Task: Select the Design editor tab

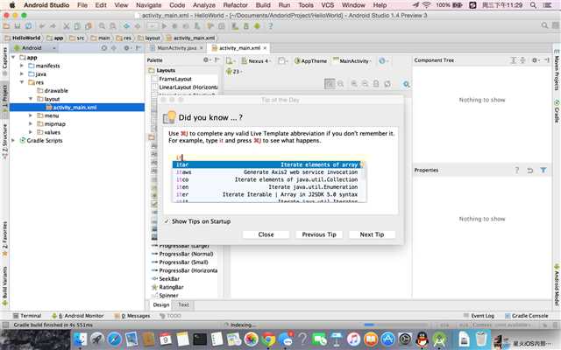Action: pyautogui.click(x=161, y=304)
